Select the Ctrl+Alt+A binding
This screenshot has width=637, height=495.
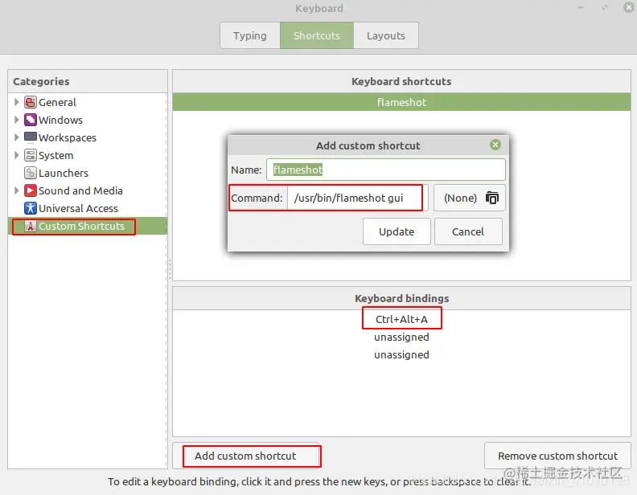coord(401,319)
